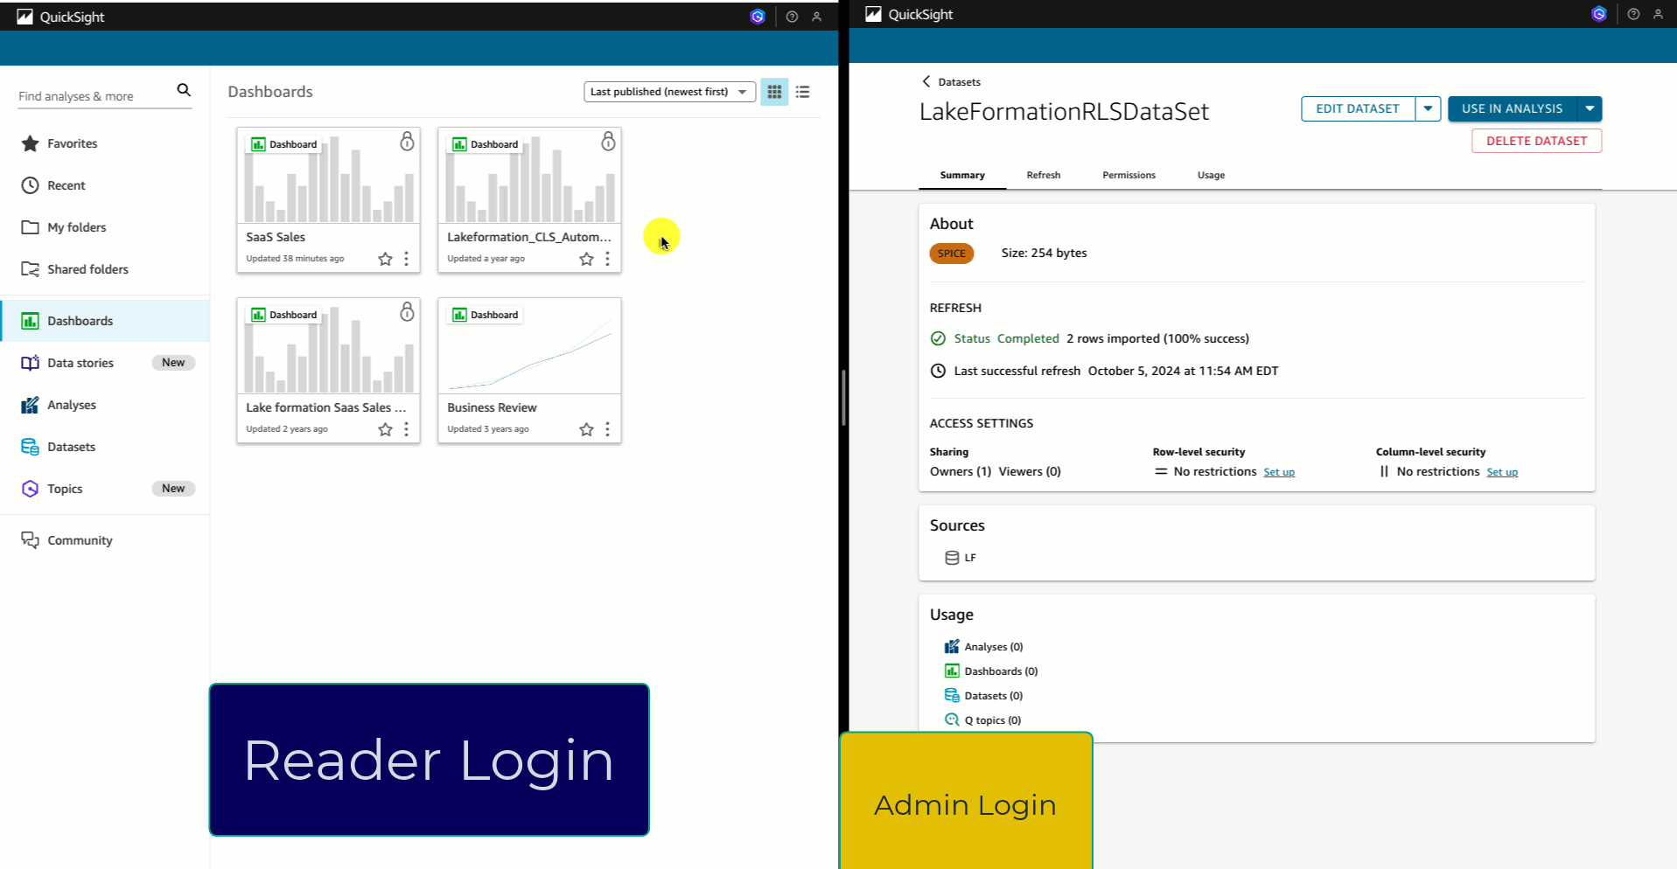The width and height of the screenshot is (1677, 869).
Task: Open user profile icon in reader window header
Action: [x=816, y=17]
